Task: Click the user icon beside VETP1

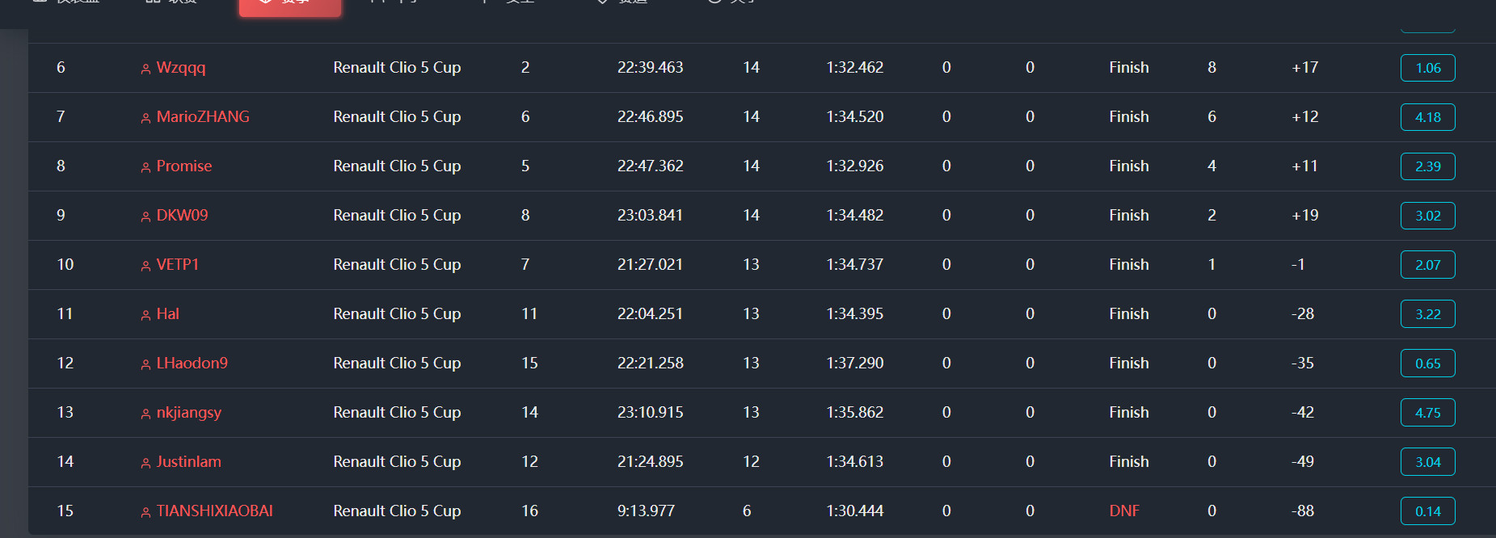Action: pos(145,266)
